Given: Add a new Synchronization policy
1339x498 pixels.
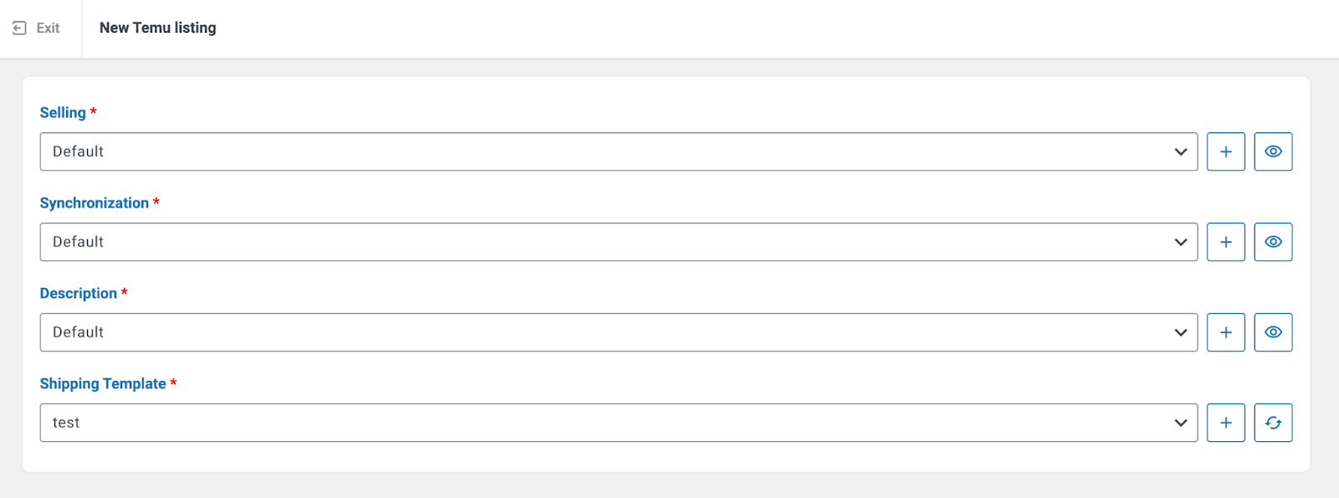Looking at the screenshot, I should pos(1225,242).
